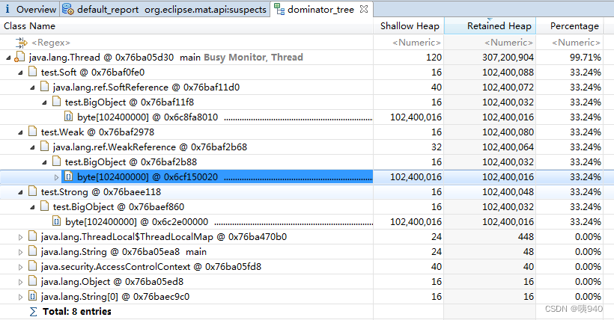
Task: Collapse test.BigObject @ 0x76baef860 node
Action: (32, 207)
